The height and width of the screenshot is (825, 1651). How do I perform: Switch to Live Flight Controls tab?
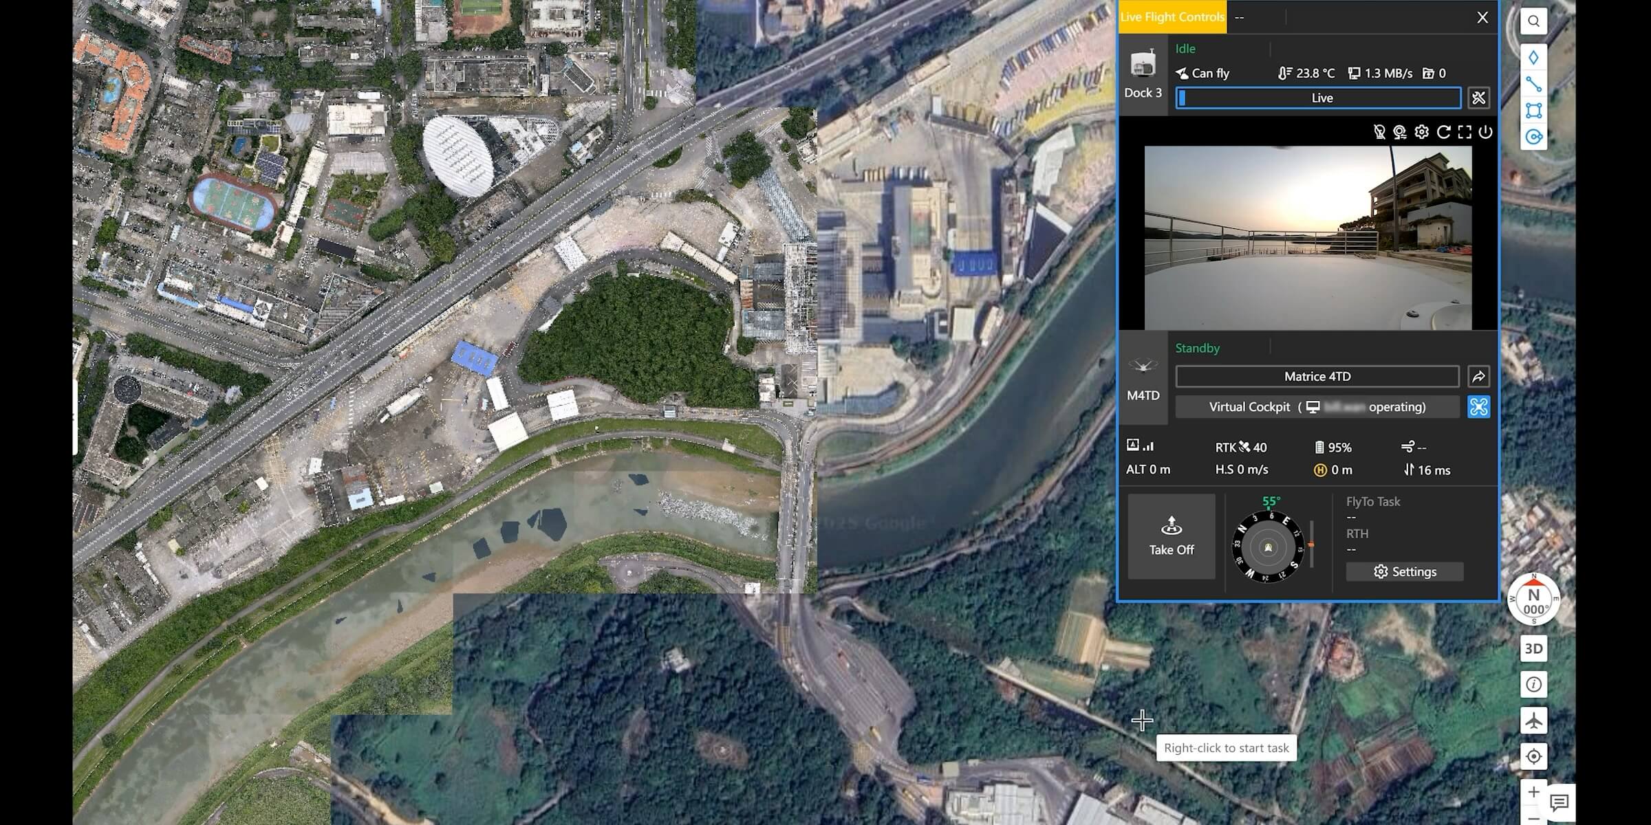(x=1172, y=17)
